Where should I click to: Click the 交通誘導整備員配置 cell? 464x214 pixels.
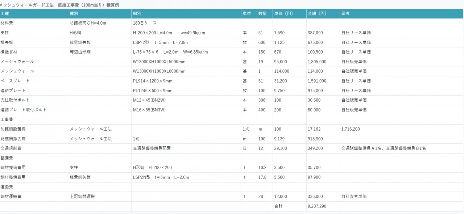pyautogui.click(x=152, y=148)
